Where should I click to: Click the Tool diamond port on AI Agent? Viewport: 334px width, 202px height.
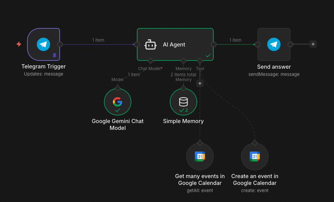[200, 61]
